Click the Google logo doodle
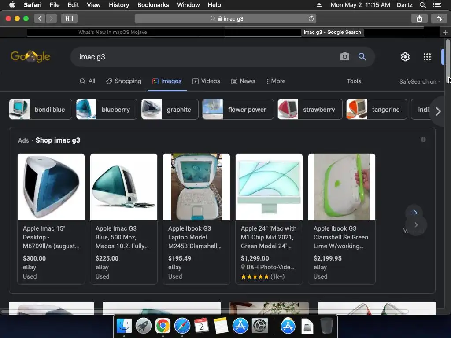Screen dimensions: 451x338 pos(30,56)
